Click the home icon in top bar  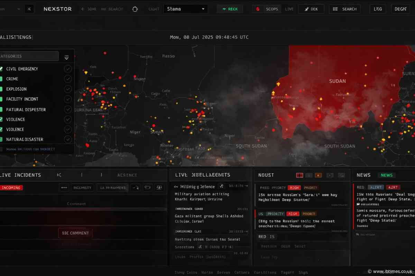pyautogui.click(x=135, y=9)
